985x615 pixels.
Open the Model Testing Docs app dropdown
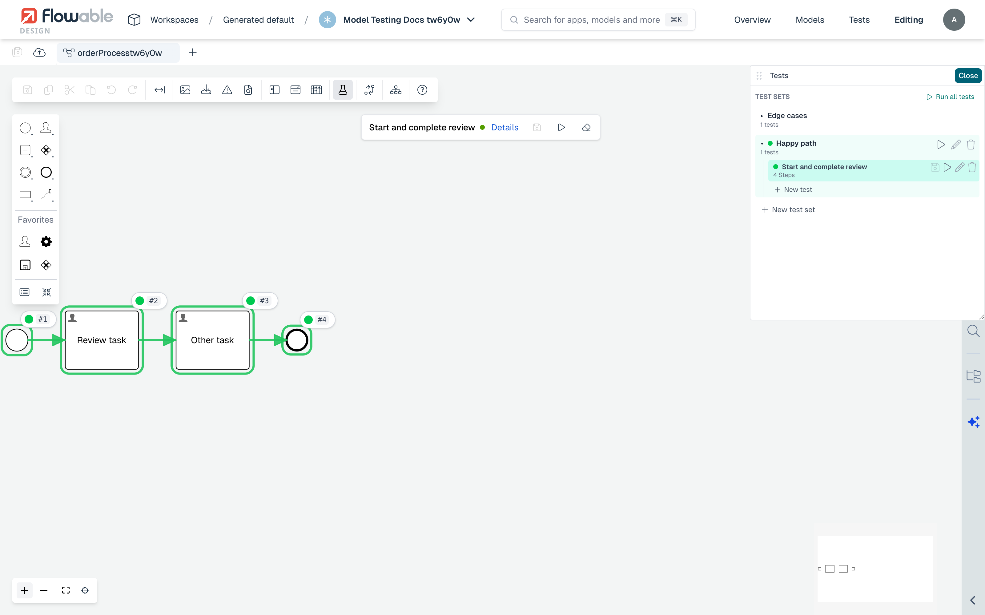[x=471, y=19]
